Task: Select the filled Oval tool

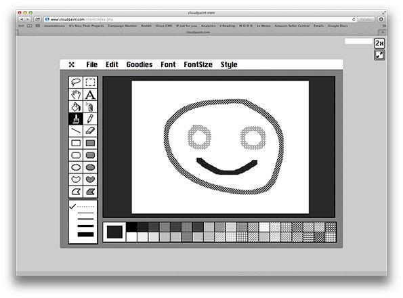Action: [x=90, y=167]
